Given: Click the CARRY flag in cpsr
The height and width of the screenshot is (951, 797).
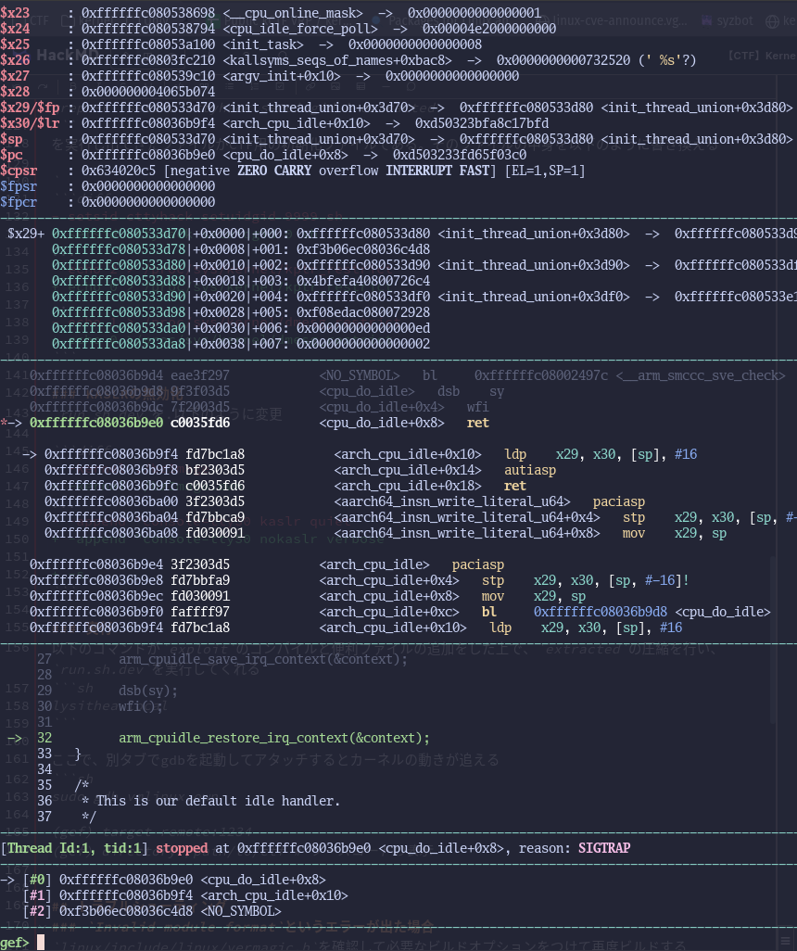Looking at the screenshot, I should (292, 171).
